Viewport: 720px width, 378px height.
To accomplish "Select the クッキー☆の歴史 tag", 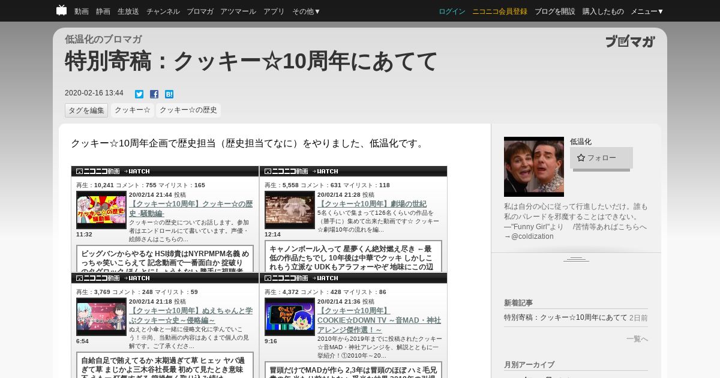I will [188, 110].
